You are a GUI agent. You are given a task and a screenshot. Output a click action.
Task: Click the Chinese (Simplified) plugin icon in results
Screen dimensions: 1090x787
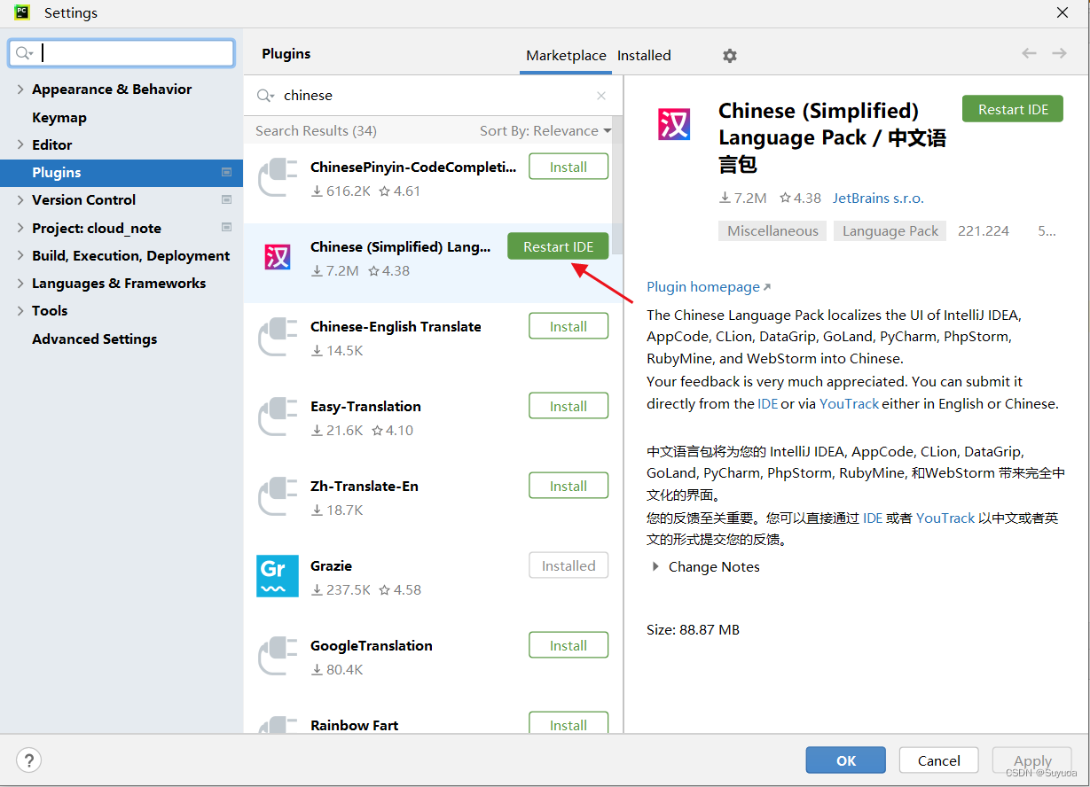click(x=278, y=257)
